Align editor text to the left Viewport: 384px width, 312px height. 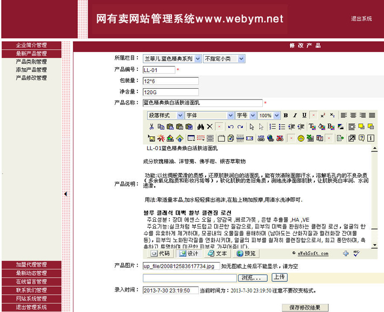344,115
